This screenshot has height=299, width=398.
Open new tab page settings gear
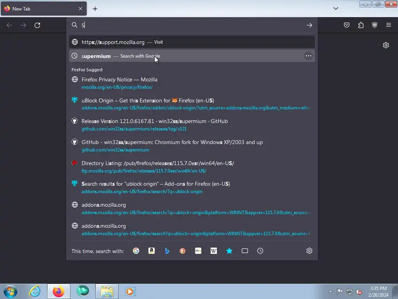(x=386, y=45)
